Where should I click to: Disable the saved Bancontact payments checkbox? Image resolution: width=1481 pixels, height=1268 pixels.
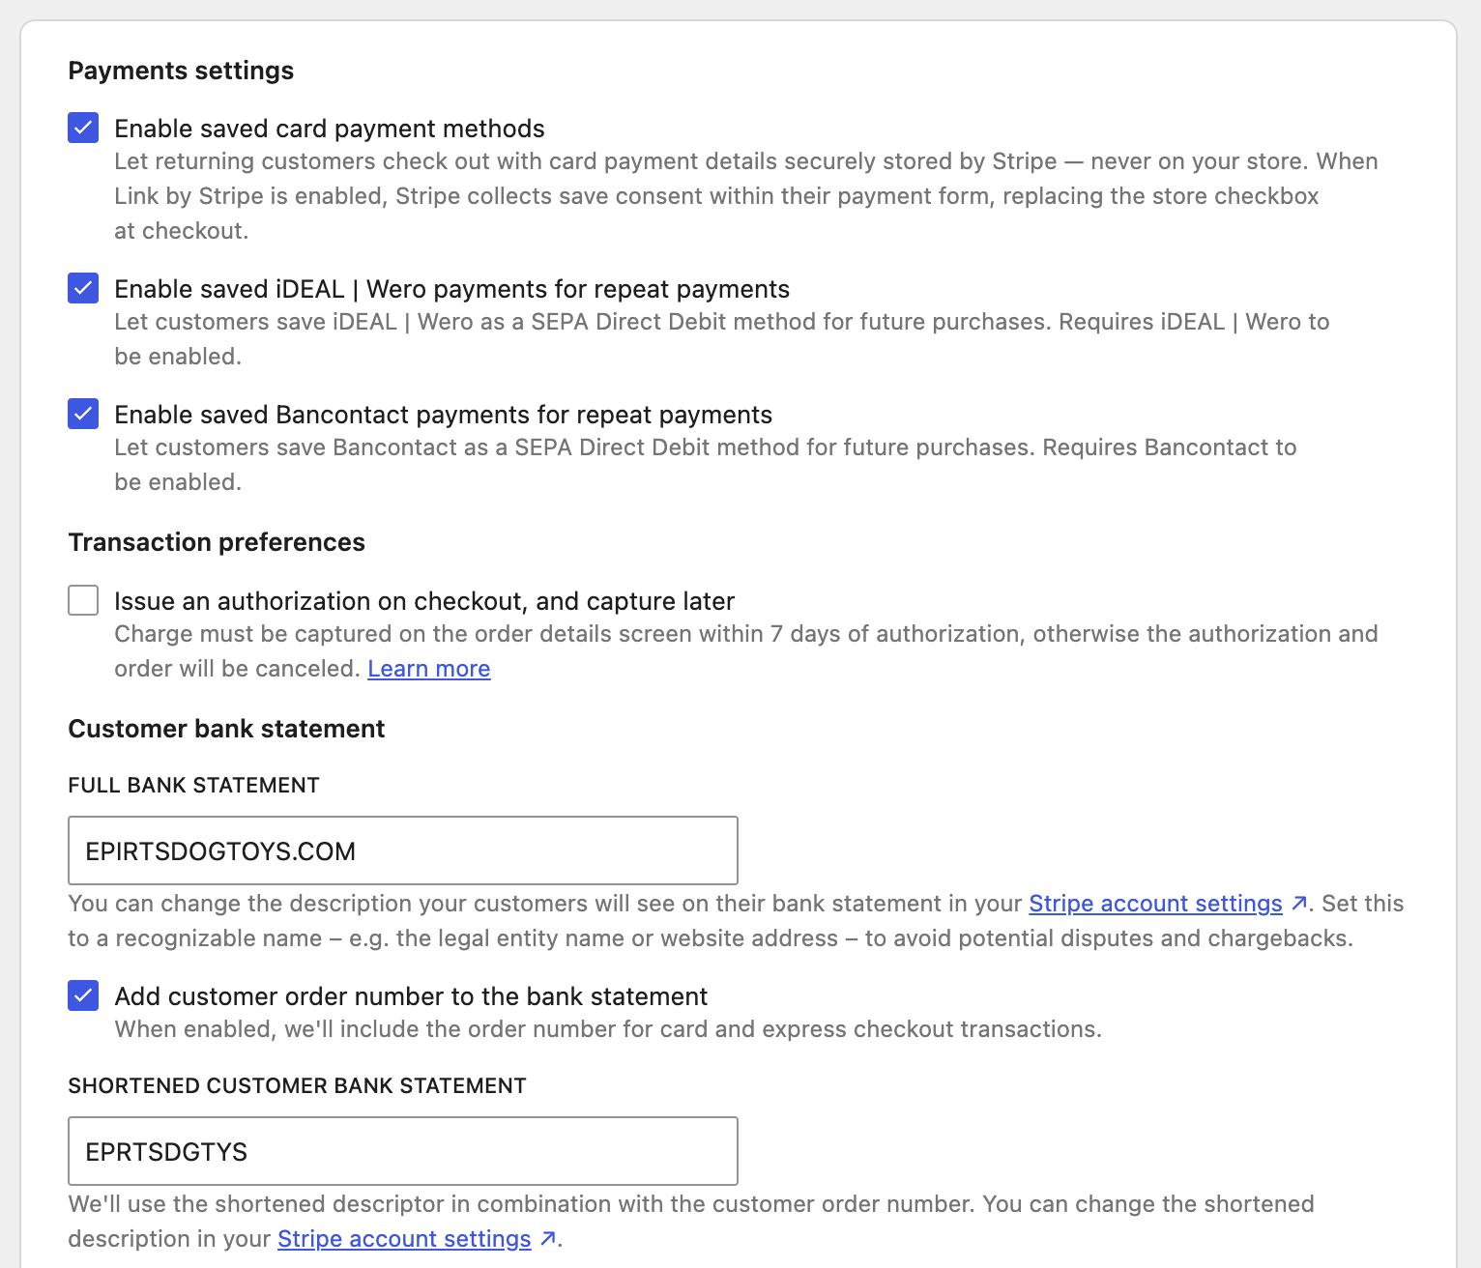83,414
